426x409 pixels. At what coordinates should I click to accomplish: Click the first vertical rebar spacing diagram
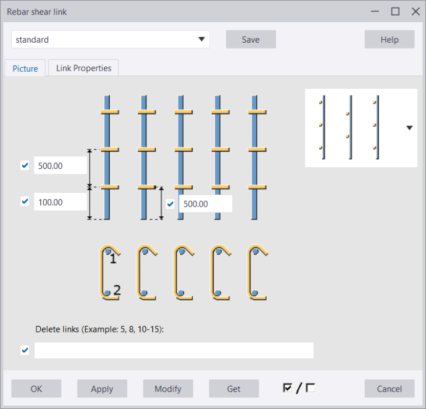coord(106,157)
